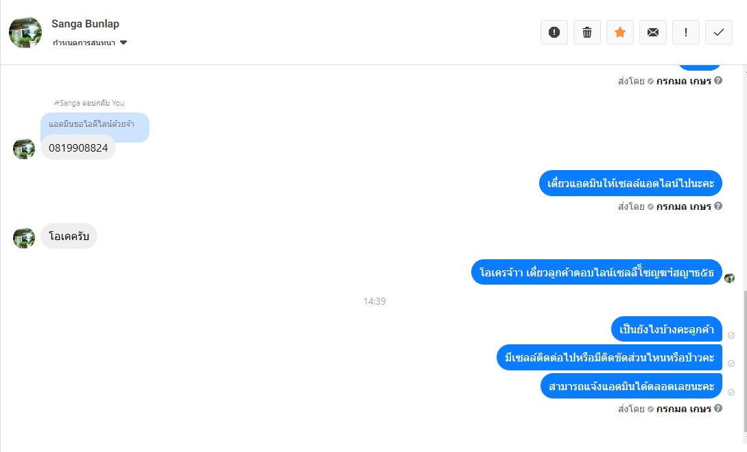Click help icon beside bottom sender name
Viewport: 747px width, 452px height.
[x=718, y=408]
